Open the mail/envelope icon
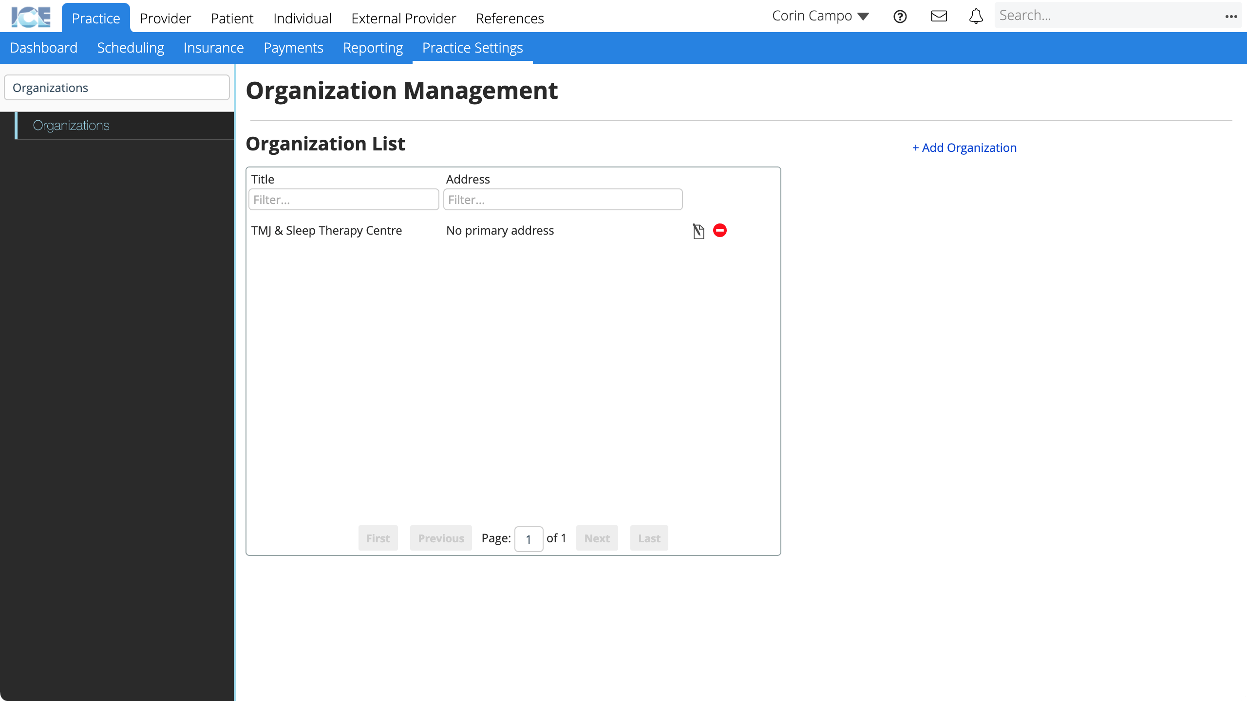Image resolution: width=1247 pixels, height=701 pixels. pyautogui.click(x=939, y=16)
